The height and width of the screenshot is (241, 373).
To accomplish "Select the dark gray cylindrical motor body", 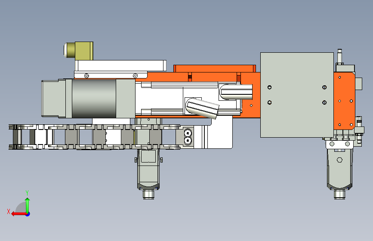I will (94, 99).
